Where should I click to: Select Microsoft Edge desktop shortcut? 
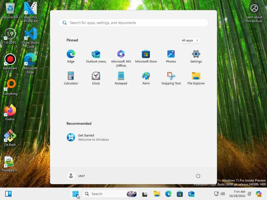(x=30, y=63)
